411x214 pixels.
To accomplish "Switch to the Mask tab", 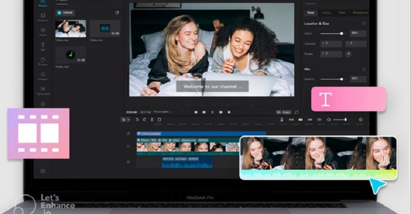I will [x=342, y=12].
